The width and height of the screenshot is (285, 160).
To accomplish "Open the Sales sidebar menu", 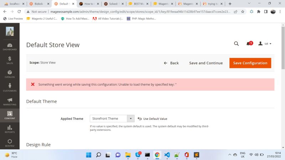I will pos(10,60).
